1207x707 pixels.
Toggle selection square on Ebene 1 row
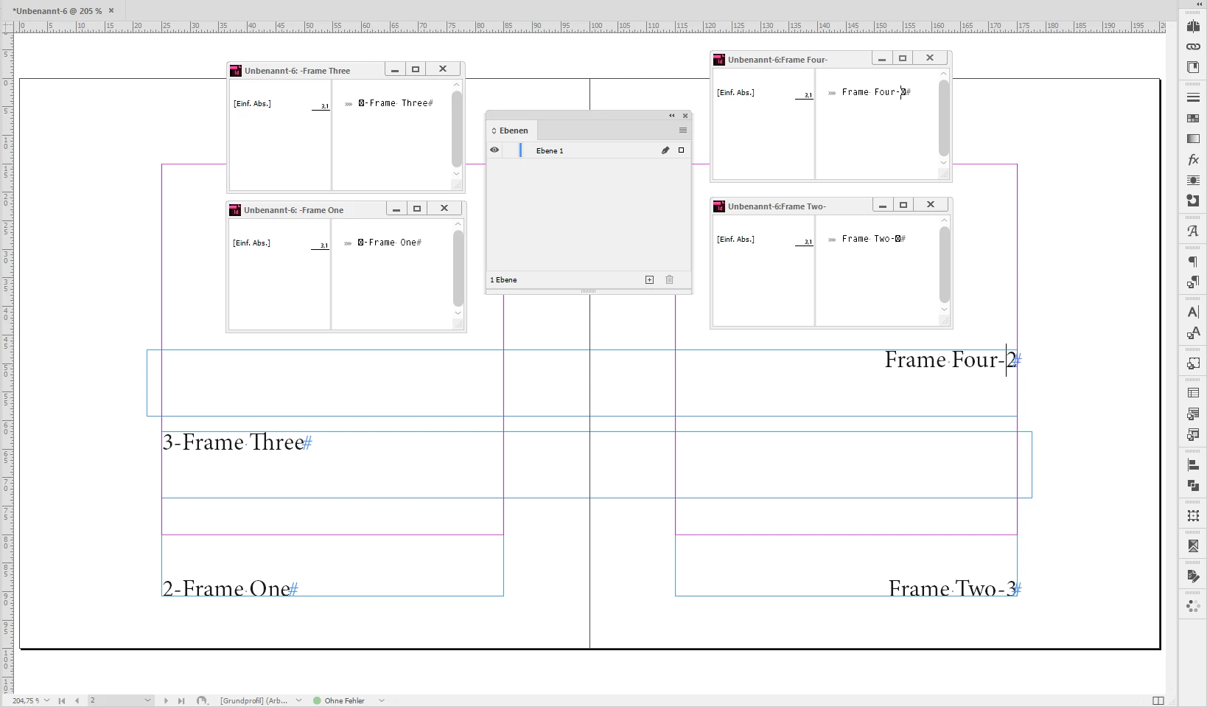(681, 150)
